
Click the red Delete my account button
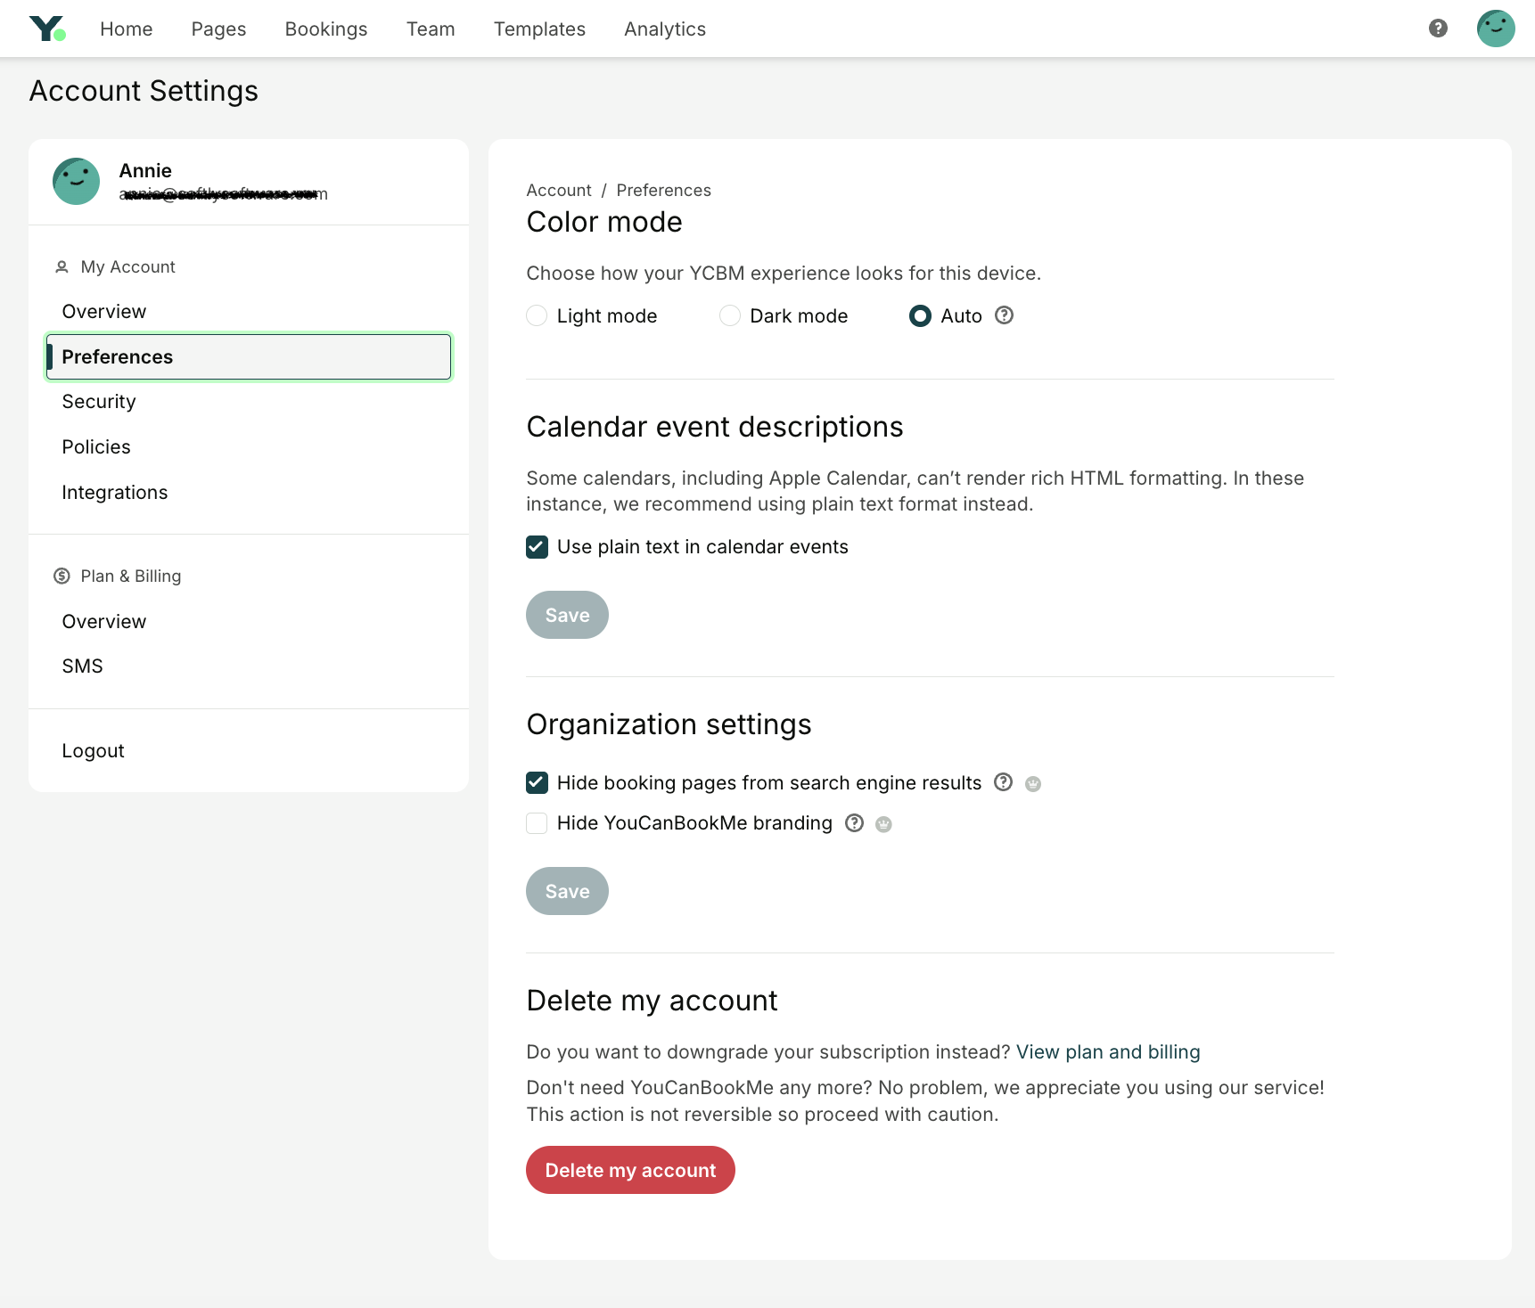click(630, 1170)
